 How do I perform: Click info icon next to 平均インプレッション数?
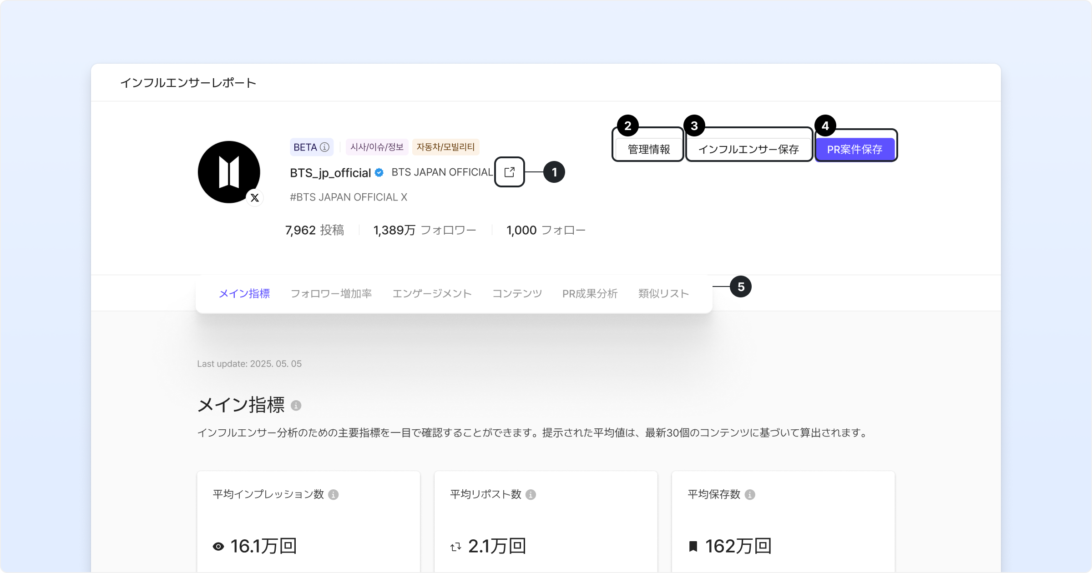click(x=334, y=494)
